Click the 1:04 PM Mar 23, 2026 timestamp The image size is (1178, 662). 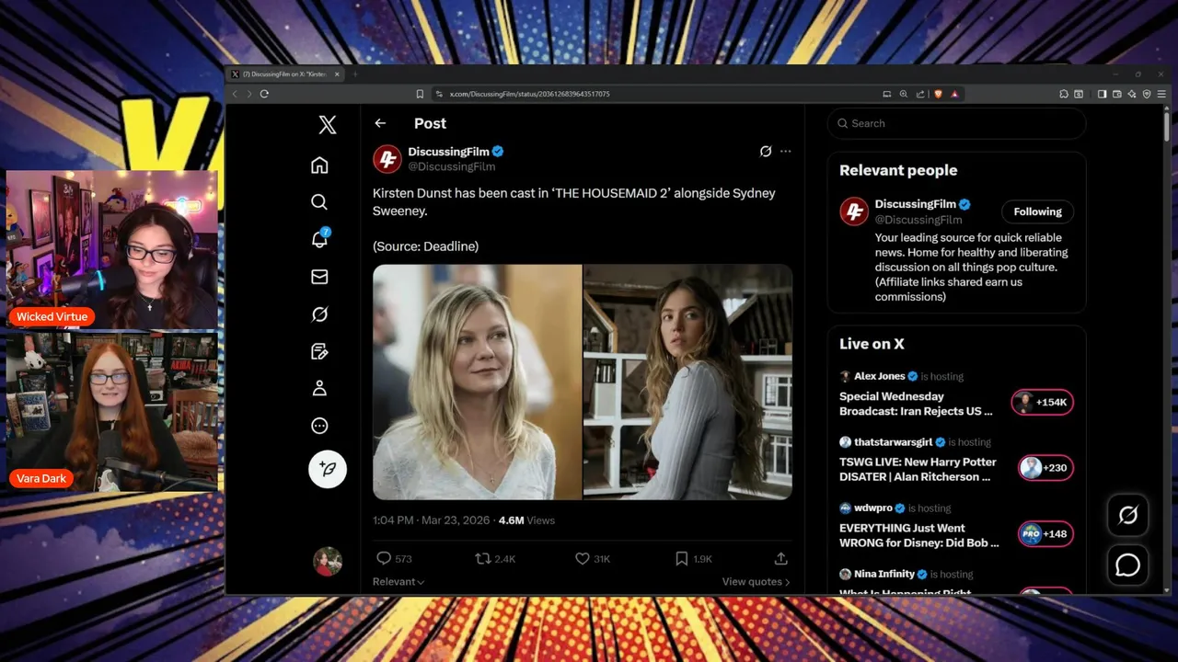[432, 520]
